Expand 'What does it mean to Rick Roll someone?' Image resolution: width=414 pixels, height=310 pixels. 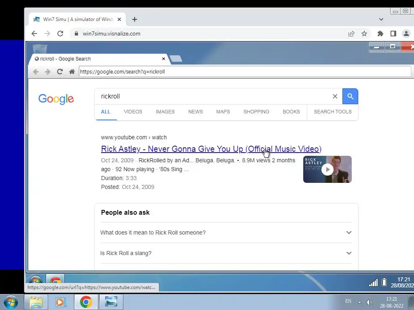pyautogui.click(x=226, y=232)
